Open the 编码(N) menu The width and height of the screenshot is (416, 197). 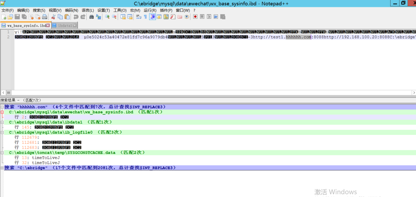(72, 10)
